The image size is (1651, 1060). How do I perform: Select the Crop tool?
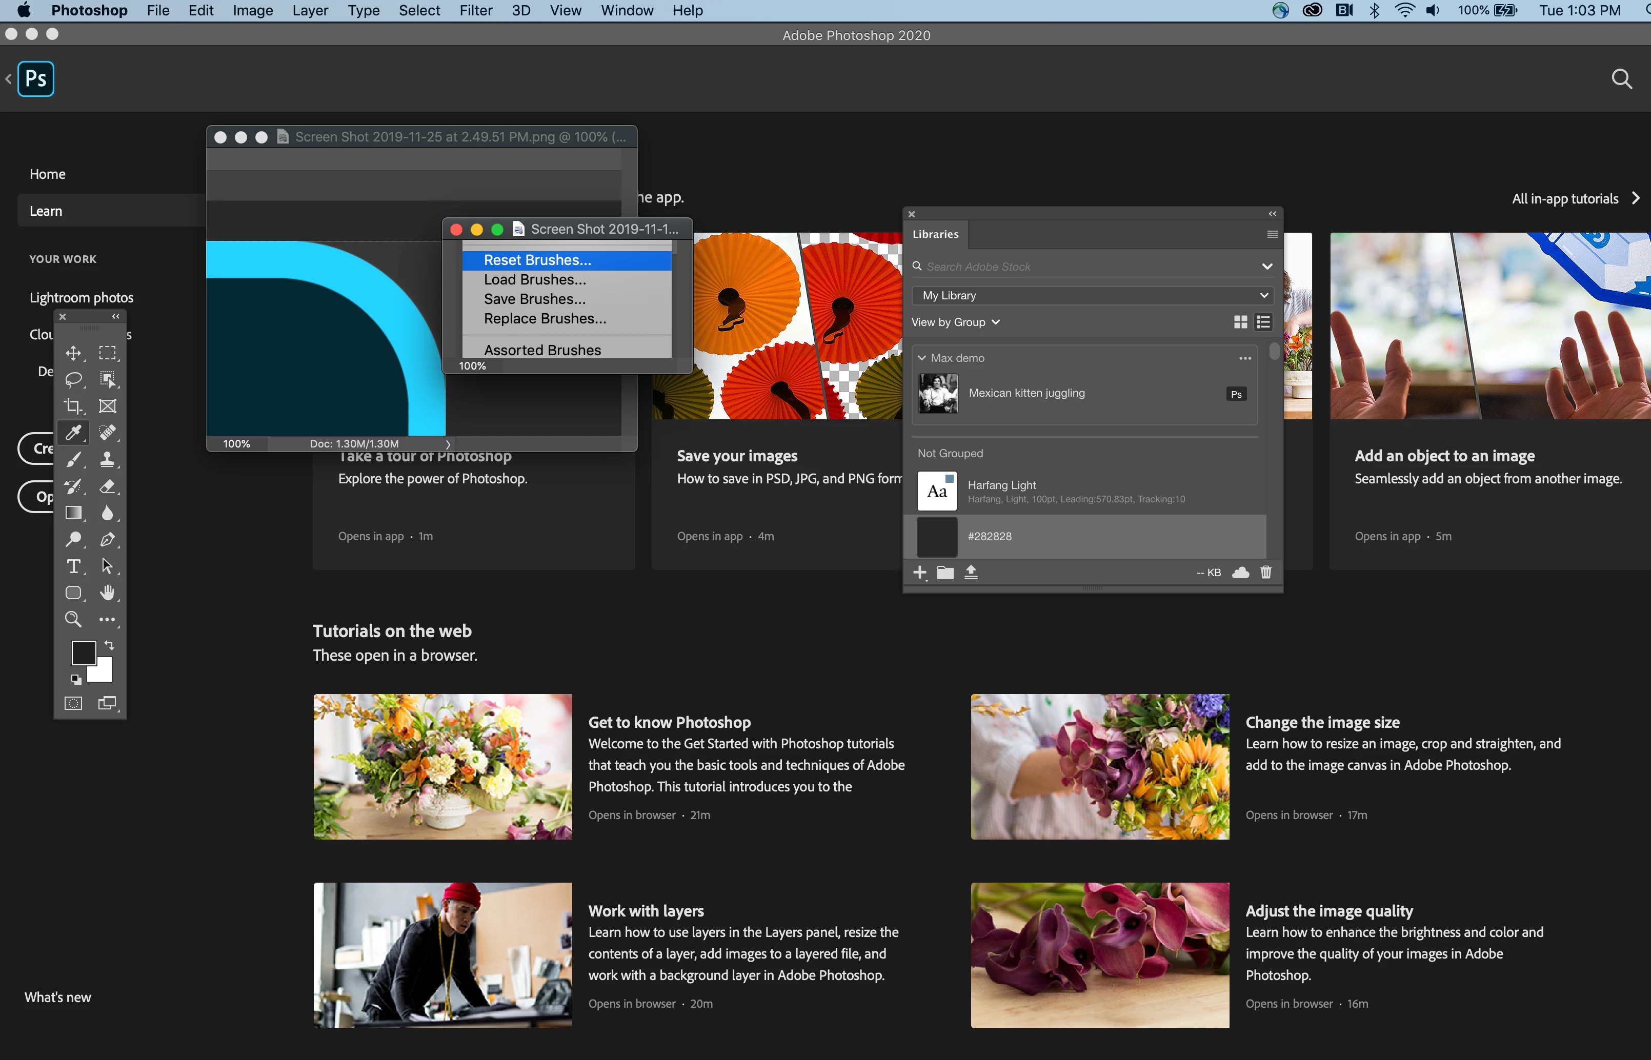tap(73, 406)
